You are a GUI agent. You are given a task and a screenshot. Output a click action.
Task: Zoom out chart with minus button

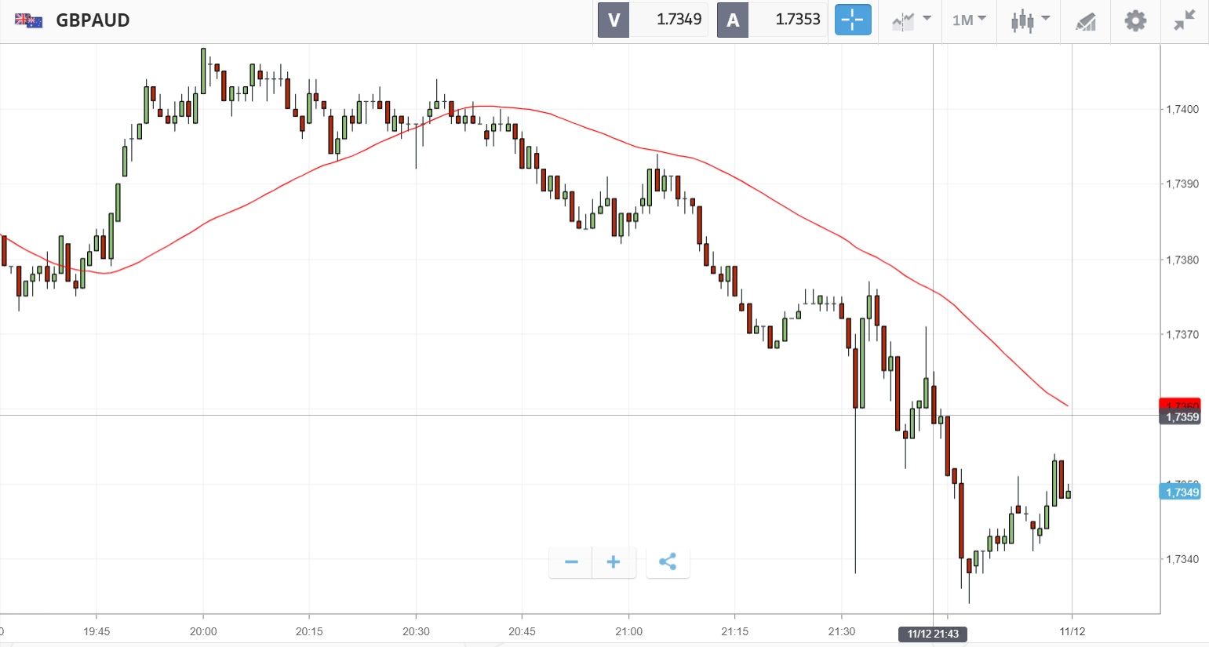pyautogui.click(x=571, y=562)
